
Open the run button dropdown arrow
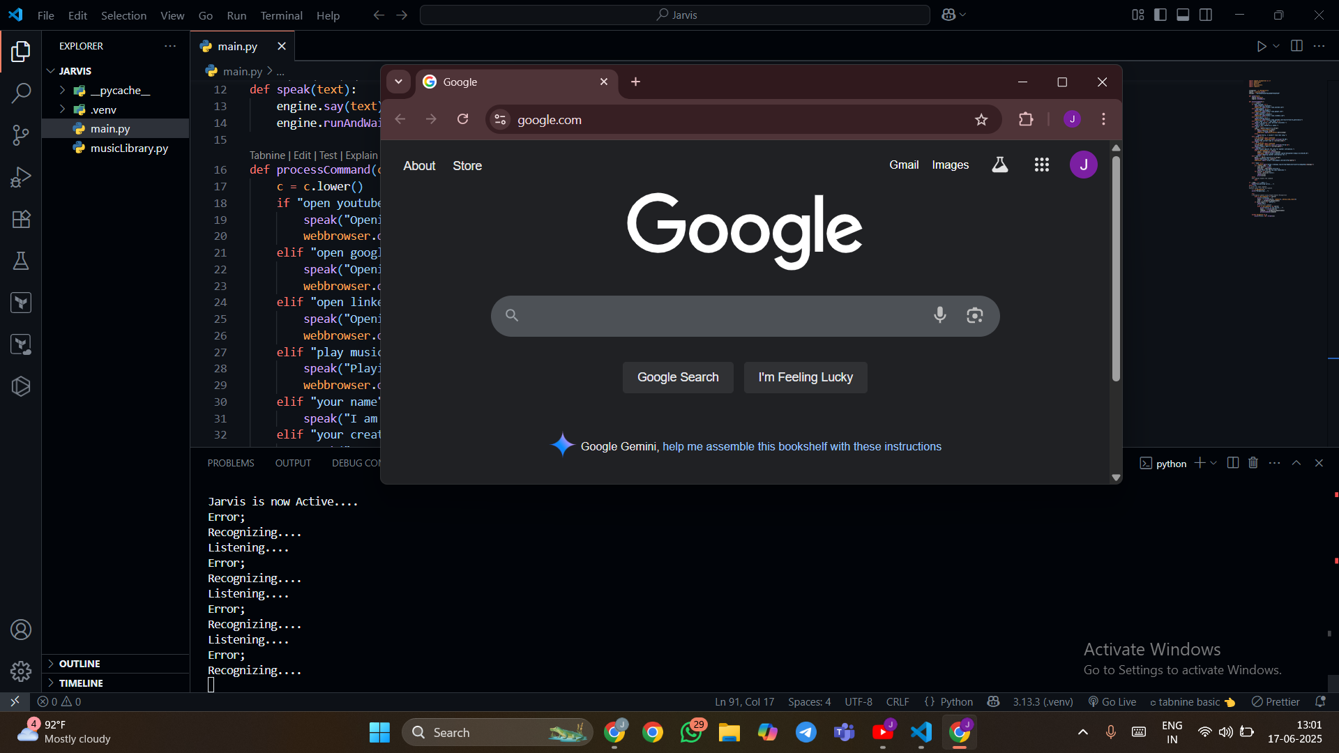(1276, 46)
